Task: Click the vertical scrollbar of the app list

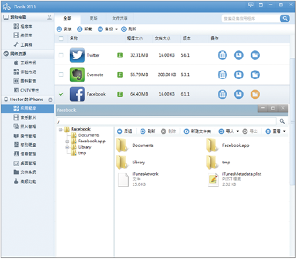Action: point(292,122)
